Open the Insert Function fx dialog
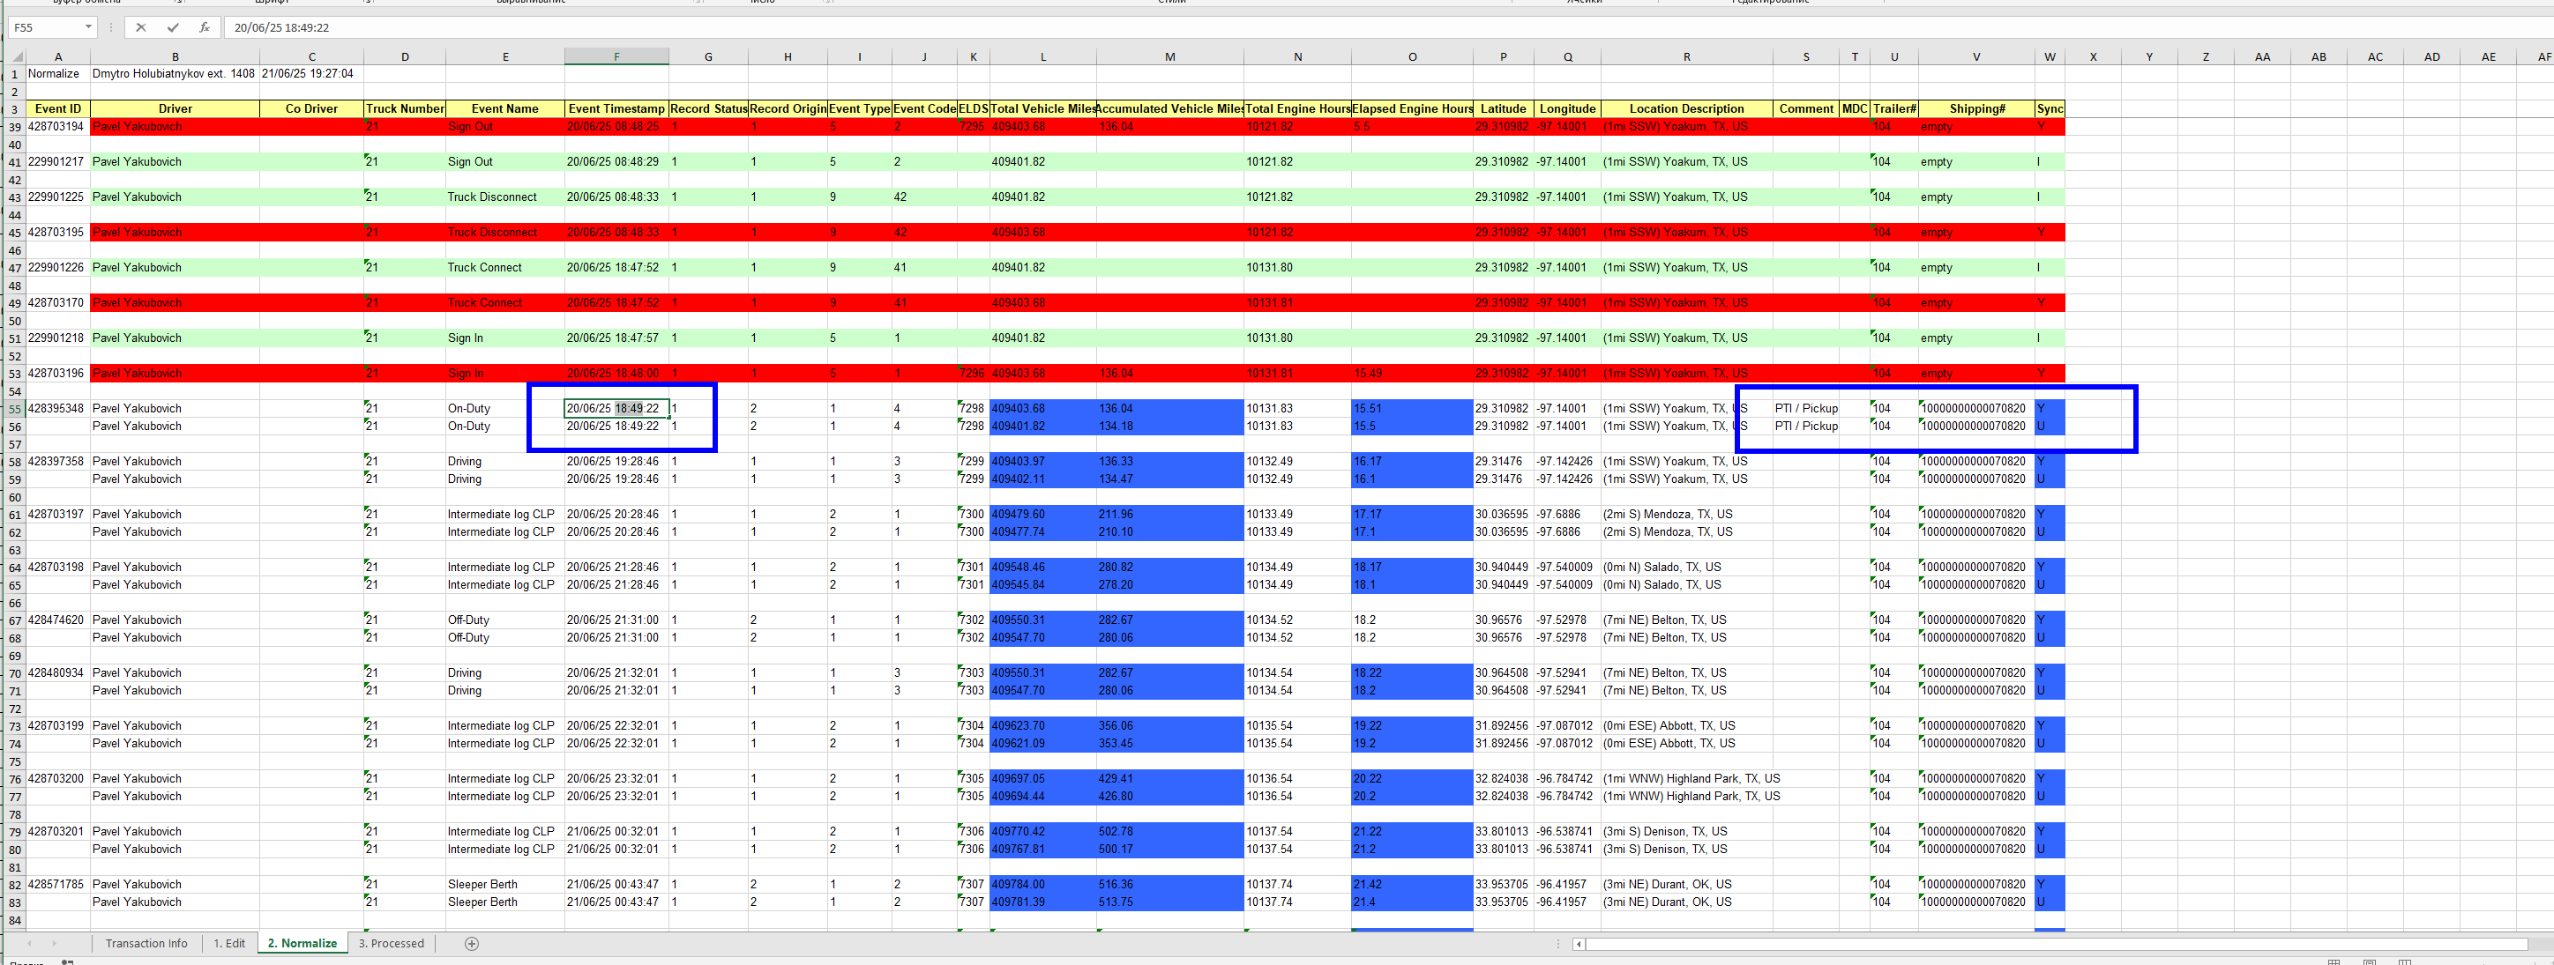2554x965 pixels. click(x=205, y=27)
